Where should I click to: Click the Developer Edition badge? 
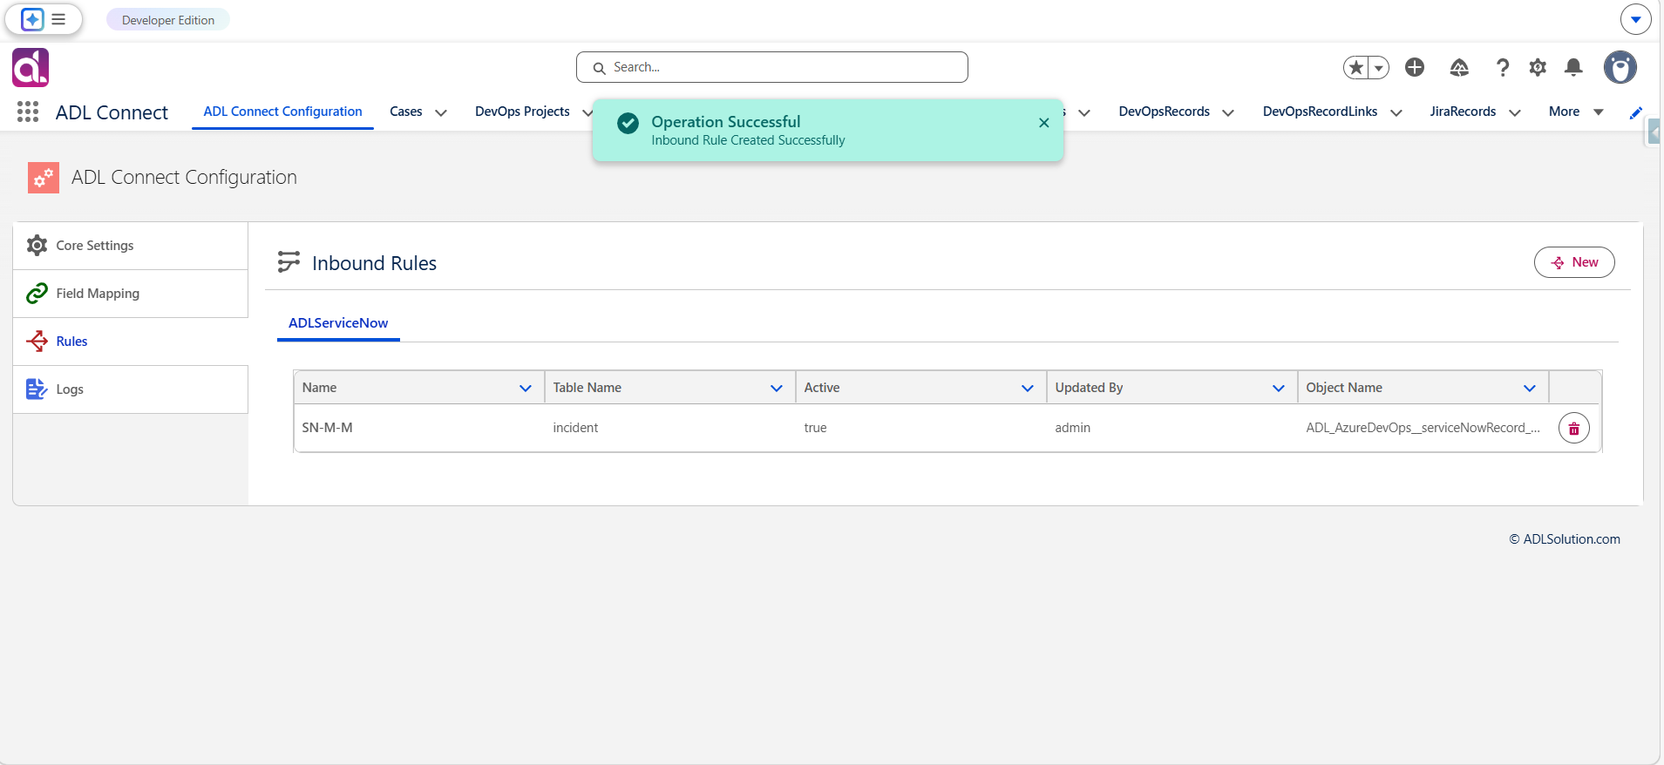[168, 20]
